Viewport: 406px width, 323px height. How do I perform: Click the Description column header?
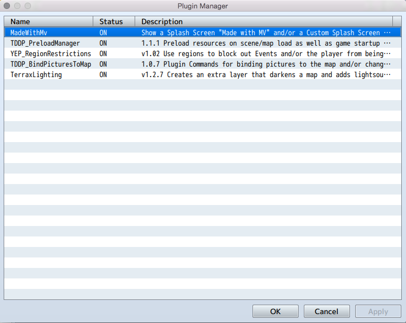pos(264,21)
